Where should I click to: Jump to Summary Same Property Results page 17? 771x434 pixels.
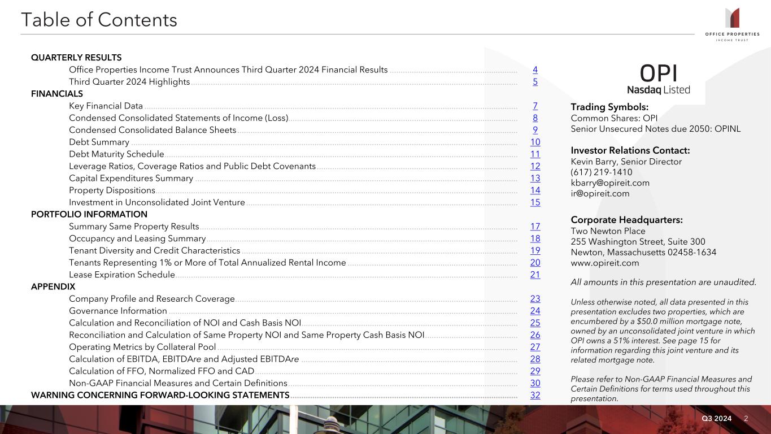tap(535, 227)
